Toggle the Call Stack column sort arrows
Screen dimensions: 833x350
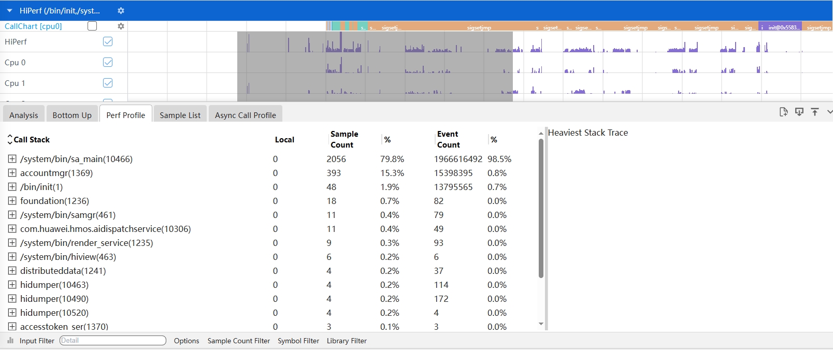9,139
